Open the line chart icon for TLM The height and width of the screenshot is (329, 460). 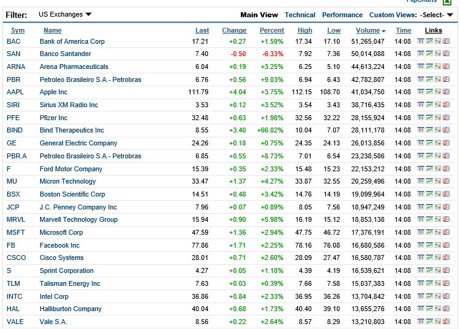tap(429, 283)
